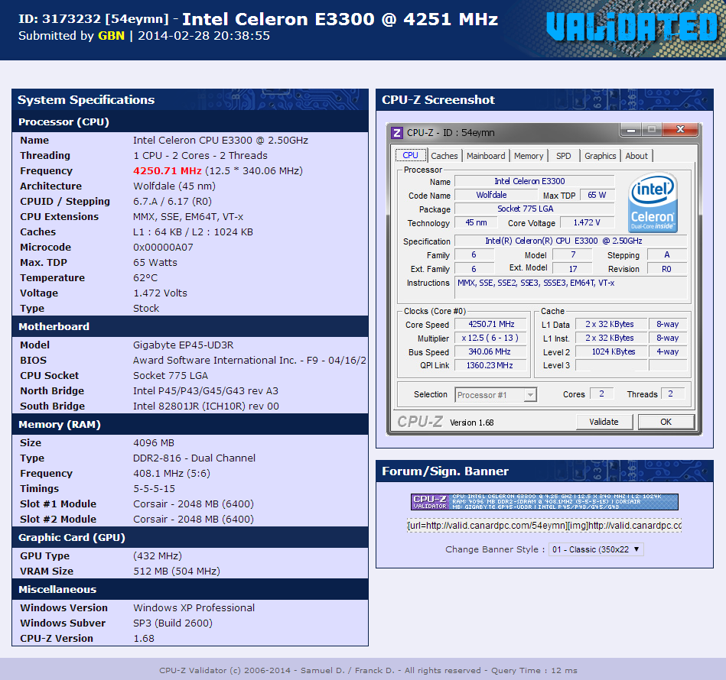Screen dimensions: 726x680
Task: Click the CPU-Z Validator copyright footer text
Action: click(x=368, y=670)
